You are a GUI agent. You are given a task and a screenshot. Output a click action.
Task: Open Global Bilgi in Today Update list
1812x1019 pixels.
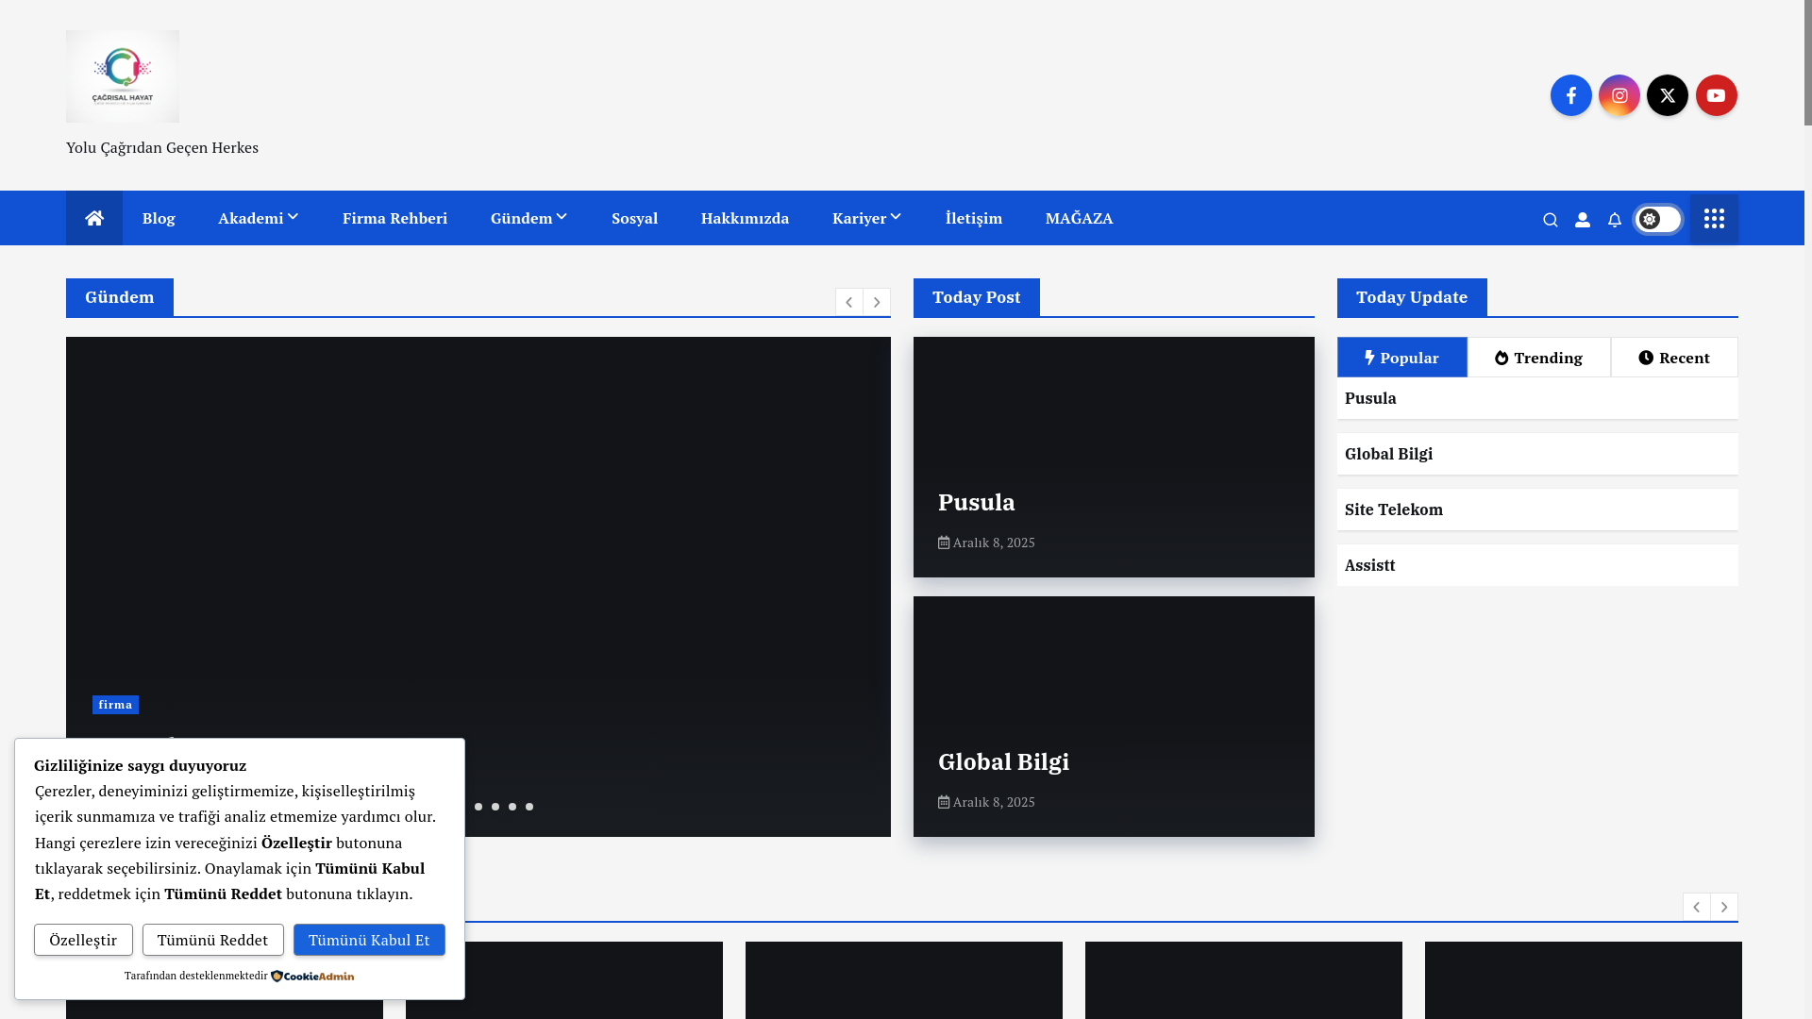[x=1388, y=454]
